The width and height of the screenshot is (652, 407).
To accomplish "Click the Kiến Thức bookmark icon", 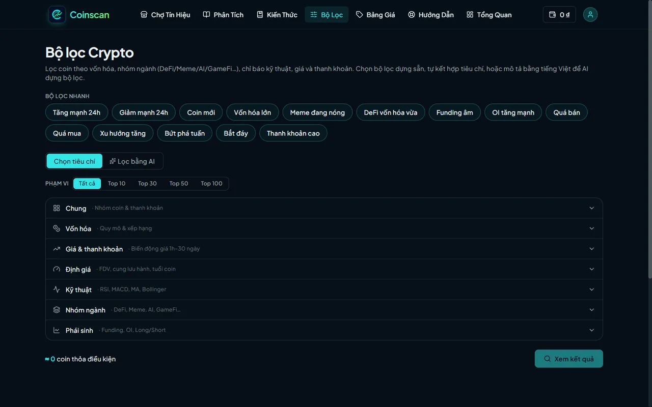I will click(x=260, y=15).
